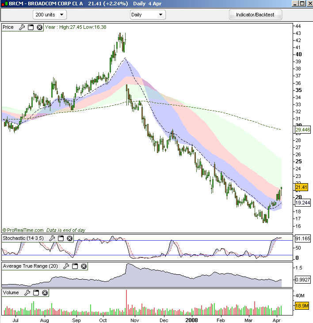Click the current price 21.41 tag
The height and width of the screenshot is (323, 313).
[x=301, y=187]
